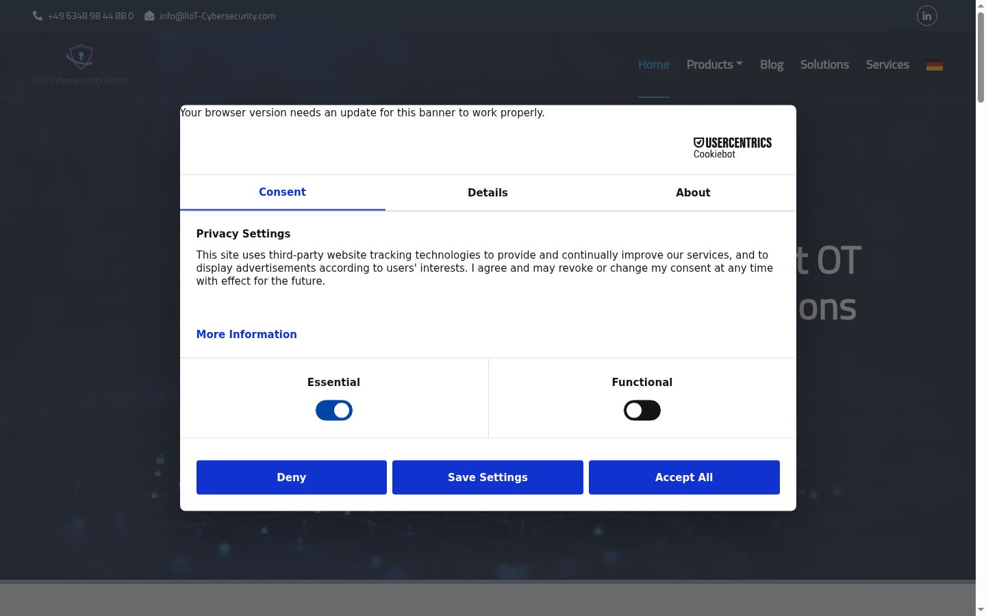Open the More Information link
This screenshot has height=616, width=986.
(246, 335)
